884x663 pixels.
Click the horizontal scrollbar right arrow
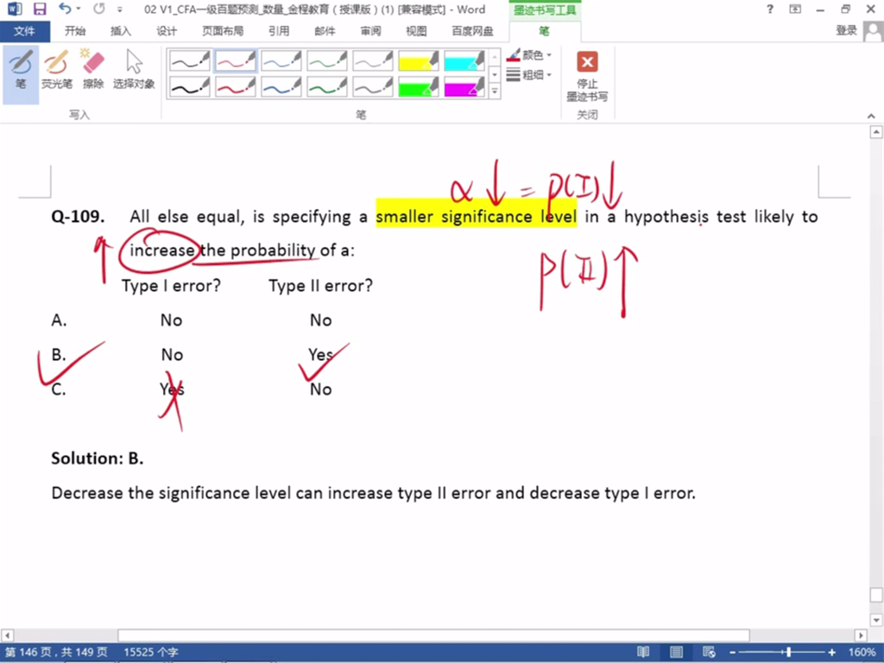pyautogui.click(x=860, y=635)
